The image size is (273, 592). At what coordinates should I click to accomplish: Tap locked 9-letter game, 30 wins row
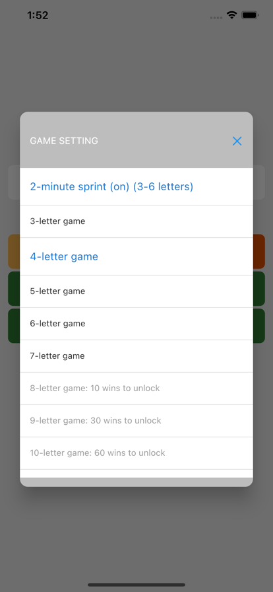(x=136, y=421)
